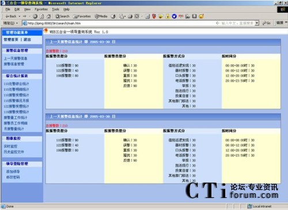Open 110处警综合统计 report link

(x=16, y=84)
